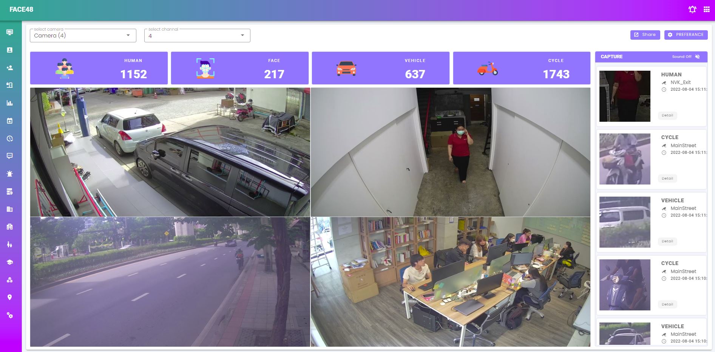Click the FACE48 logo text
Screen dimensions: 715x352
pos(22,9)
